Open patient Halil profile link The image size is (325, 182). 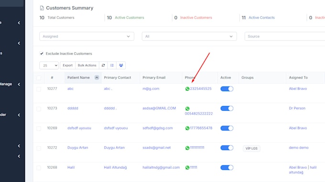pyautogui.click(x=71, y=167)
